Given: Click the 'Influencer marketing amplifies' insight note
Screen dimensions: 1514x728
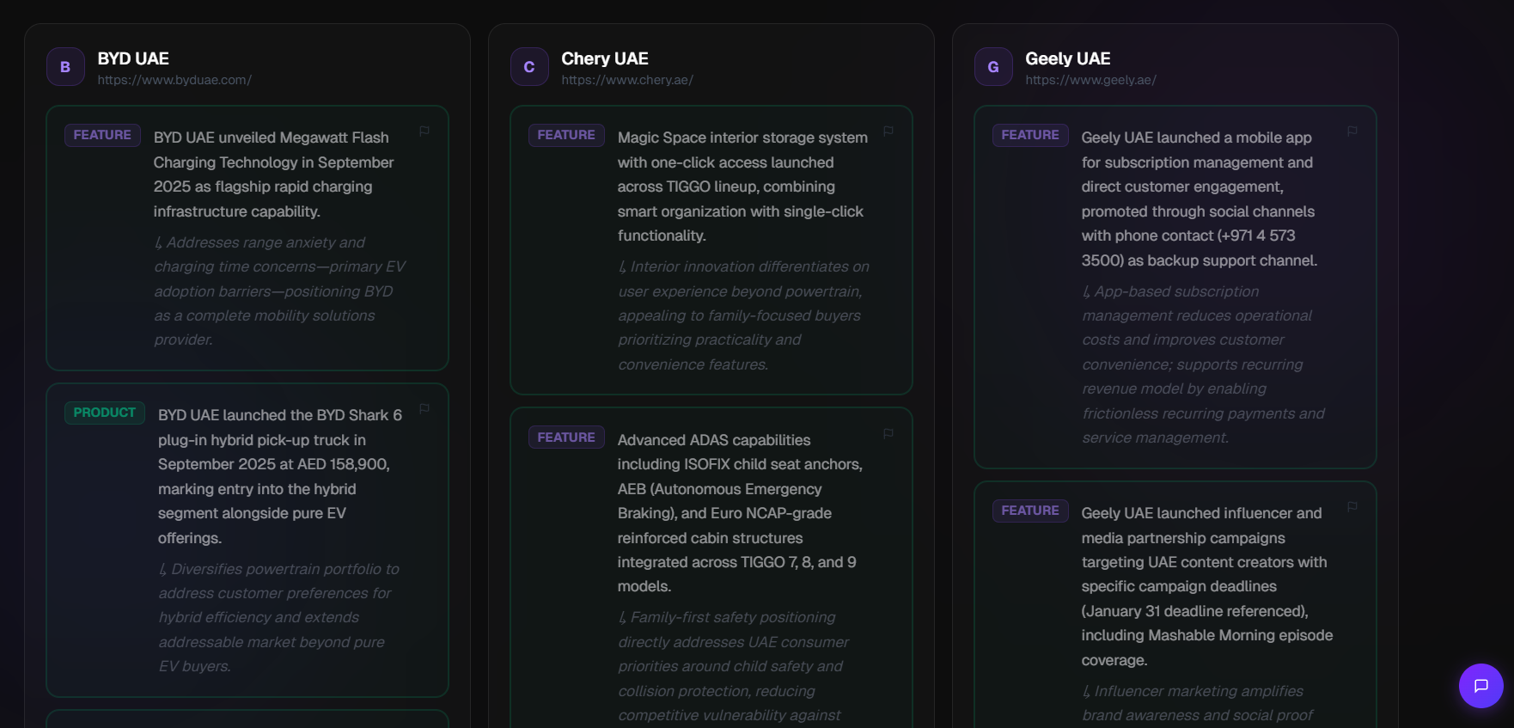Looking at the screenshot, I should 1197,703.
